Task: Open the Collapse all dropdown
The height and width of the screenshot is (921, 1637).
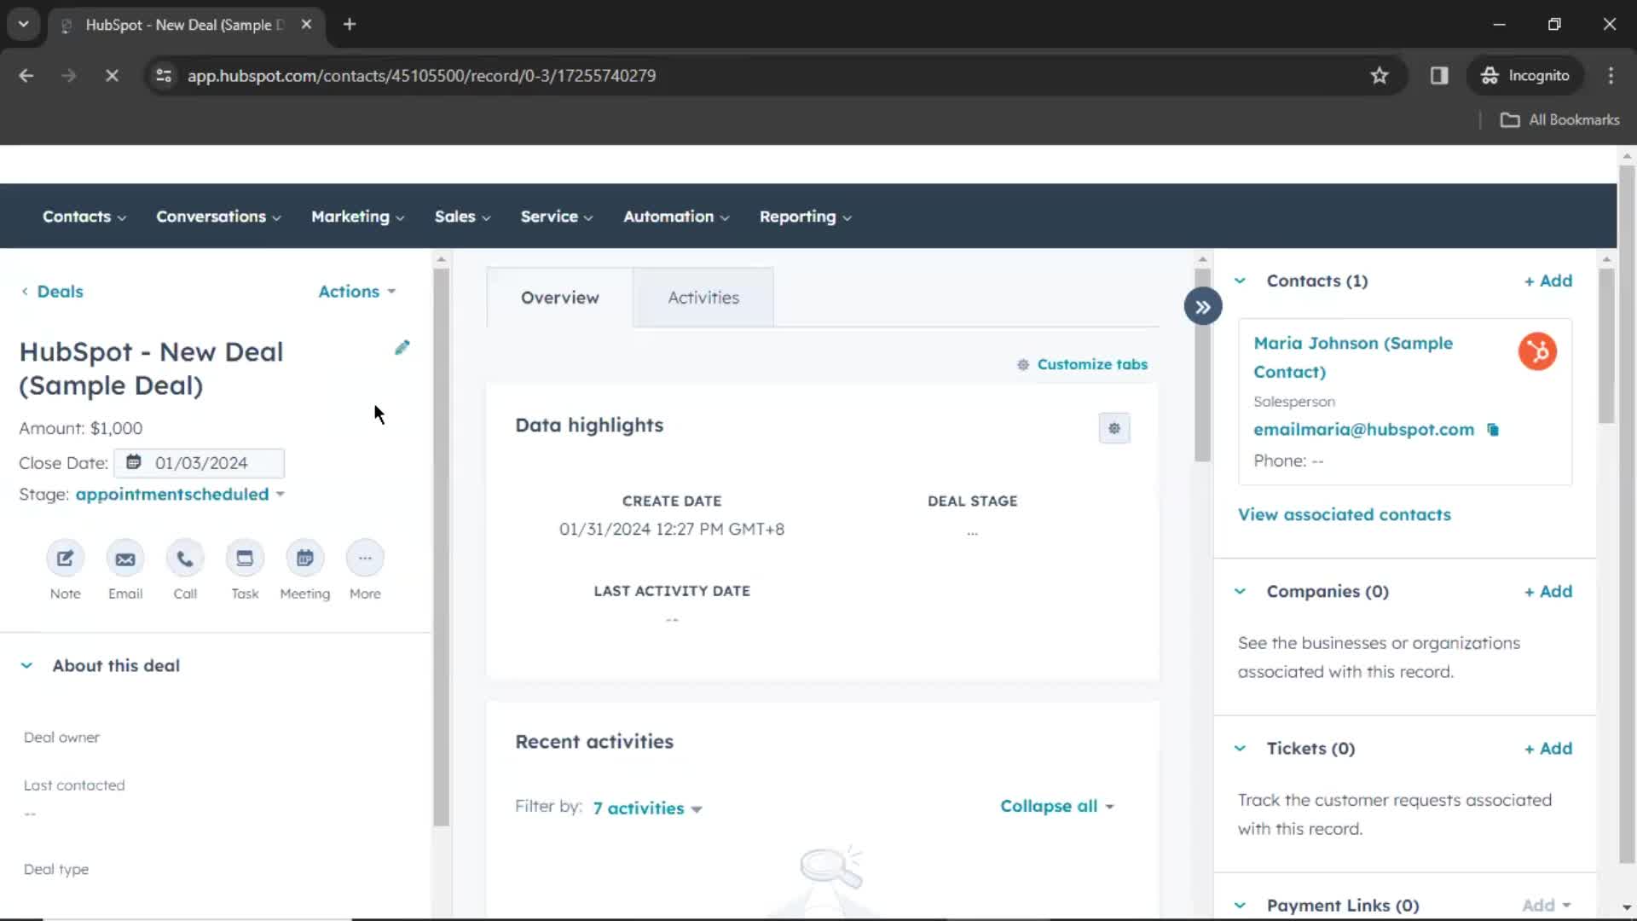Action: click(x=1057, y=806)
